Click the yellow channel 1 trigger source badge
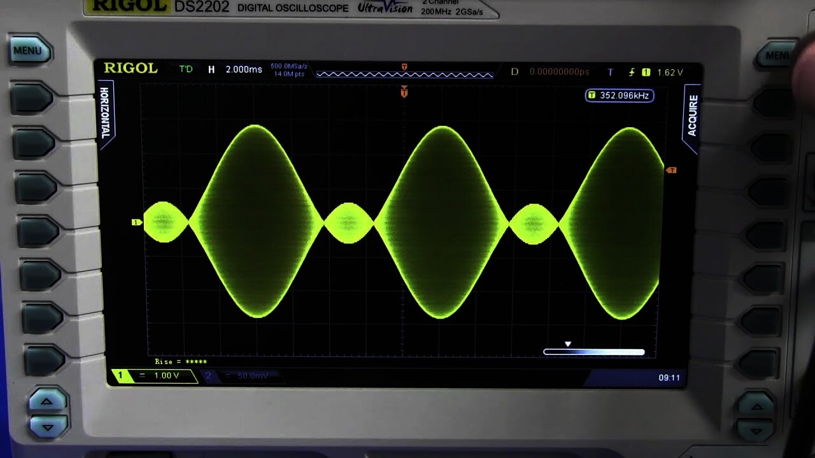The image size is (815, 458). (646, 73)
